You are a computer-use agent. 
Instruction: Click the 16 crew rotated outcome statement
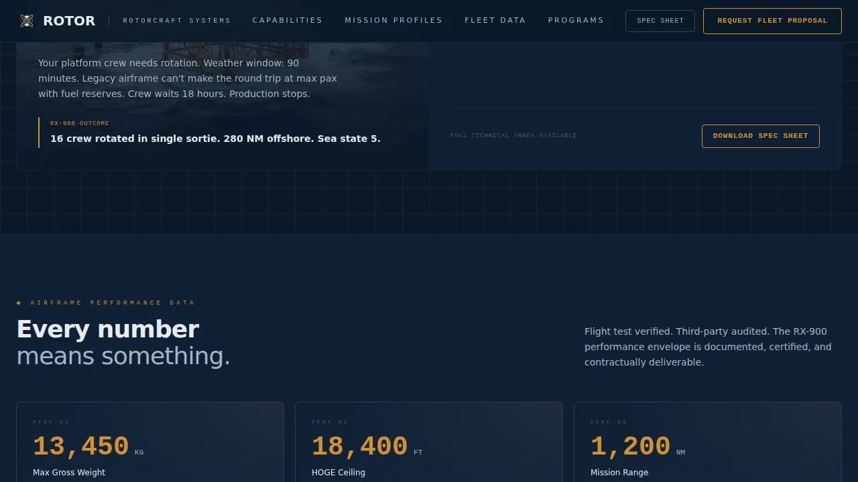tap(215, 139)
